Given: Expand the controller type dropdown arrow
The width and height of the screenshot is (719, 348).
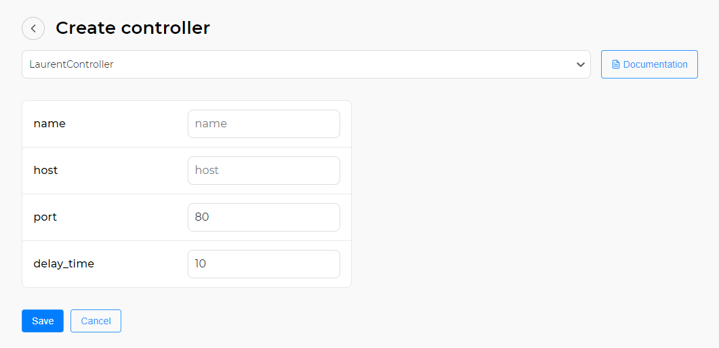Looking at the screenshot, I should [580, 64].
